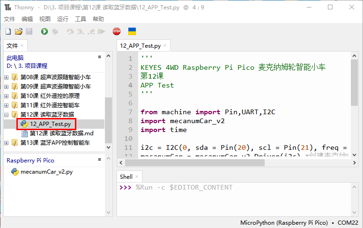Expand the 第09课 超声波避障智能小车 folder
Screen dimensions: 363x228
point(7,87)
